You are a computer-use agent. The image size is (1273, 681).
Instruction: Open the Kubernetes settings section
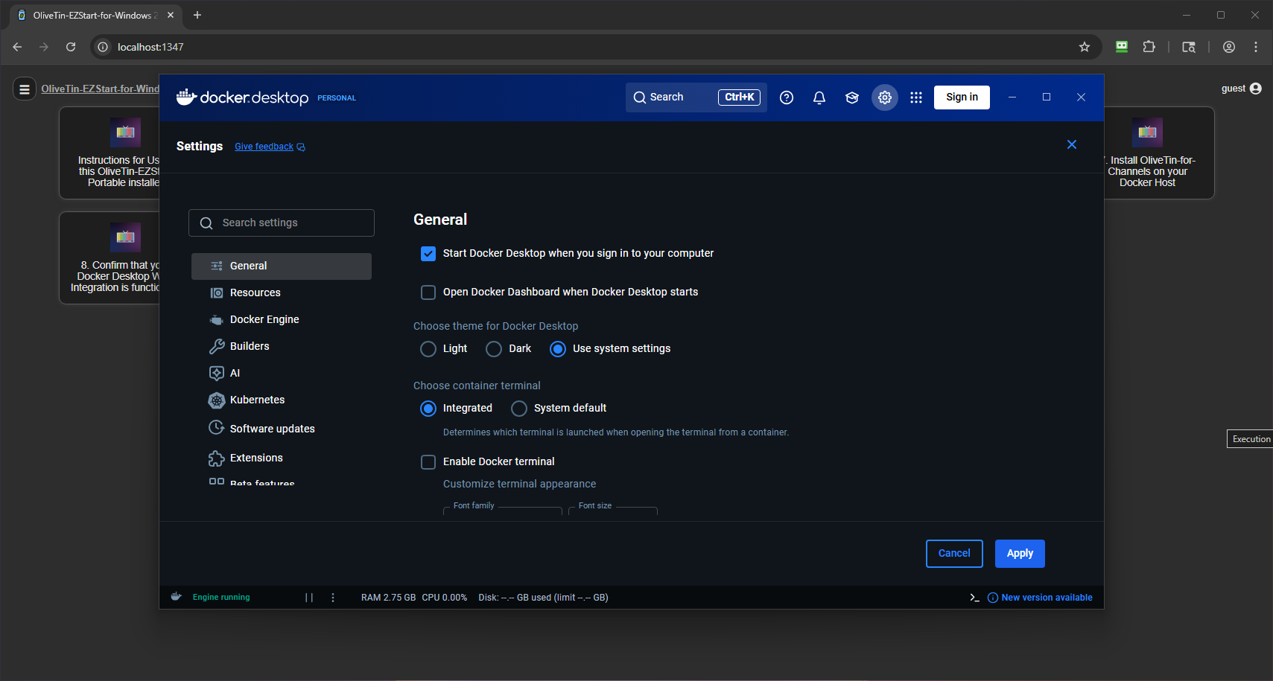[x=257, y=400]
